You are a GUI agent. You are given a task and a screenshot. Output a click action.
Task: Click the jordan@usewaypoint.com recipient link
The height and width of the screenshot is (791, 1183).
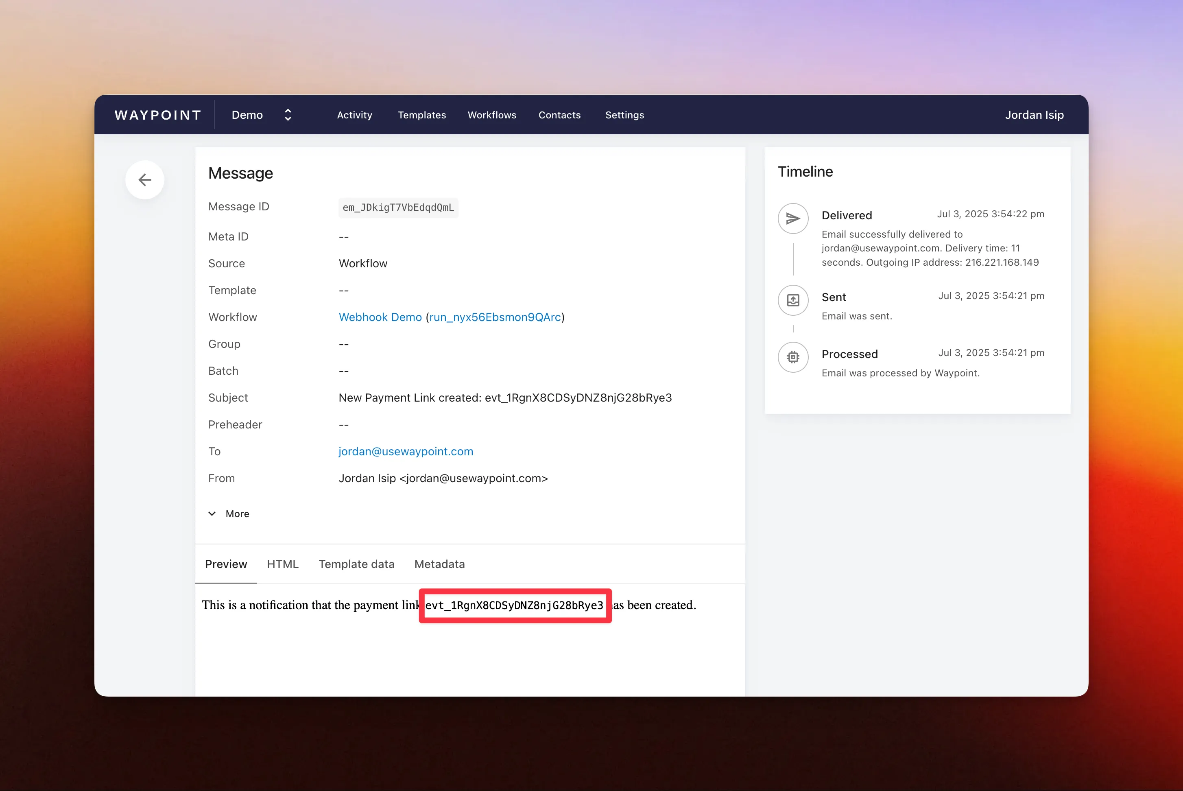coord(406,452)
